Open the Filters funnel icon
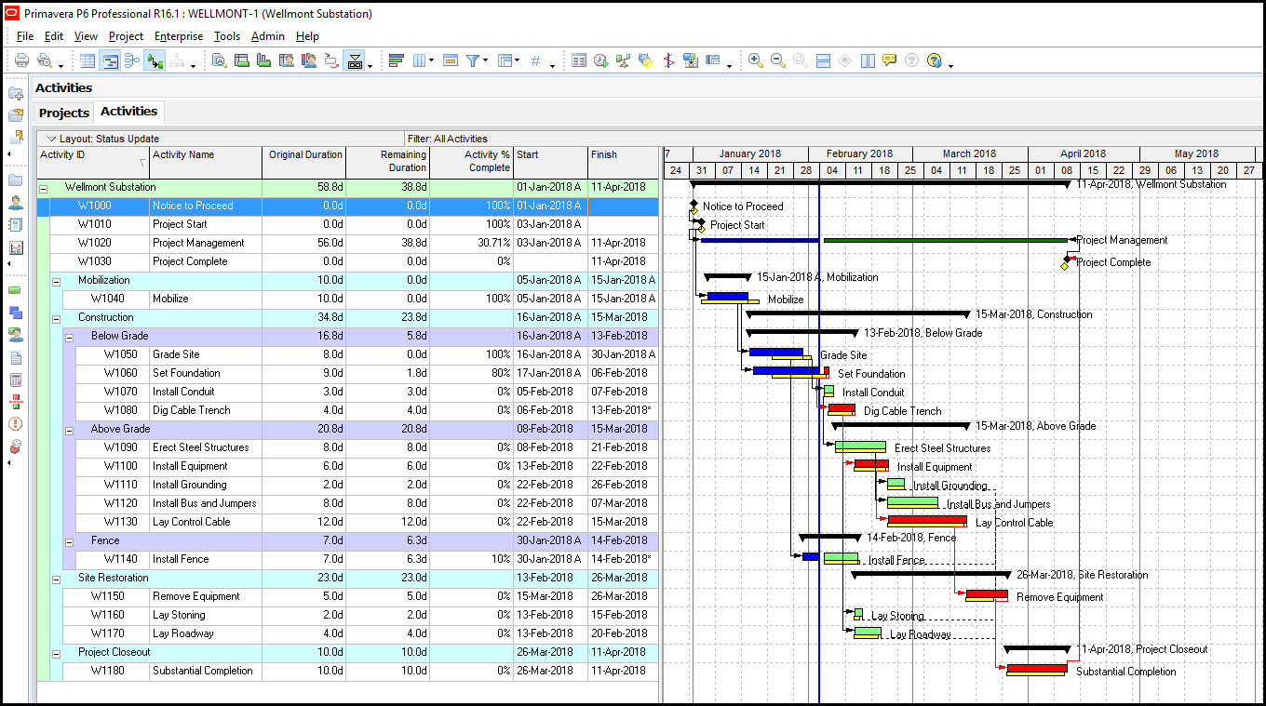 coord(473,60)
